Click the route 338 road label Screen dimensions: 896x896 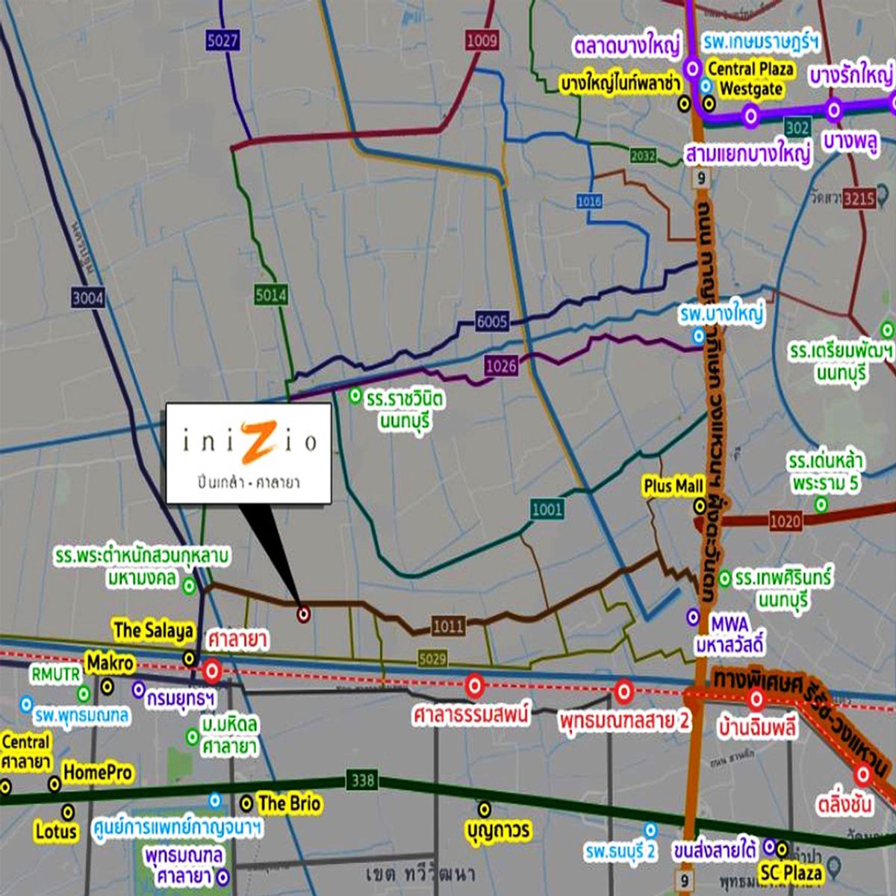(362, 780)
